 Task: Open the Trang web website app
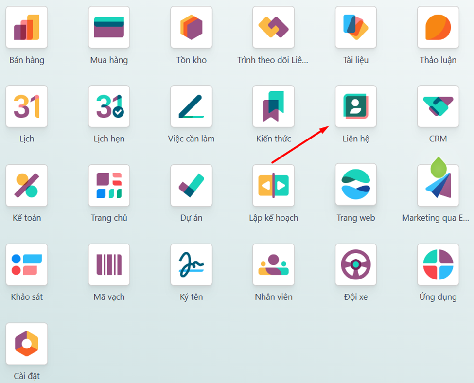(x=356, y=185)
